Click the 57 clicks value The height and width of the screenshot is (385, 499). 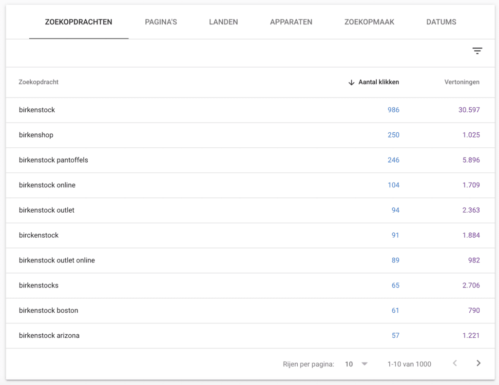tap(395, 335)
